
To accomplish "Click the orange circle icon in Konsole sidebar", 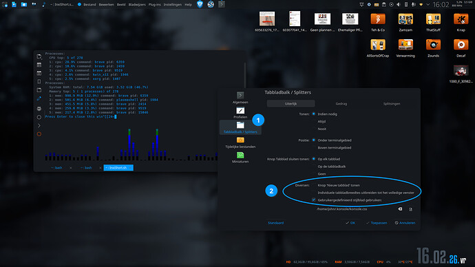I will (x=39, y=134).
